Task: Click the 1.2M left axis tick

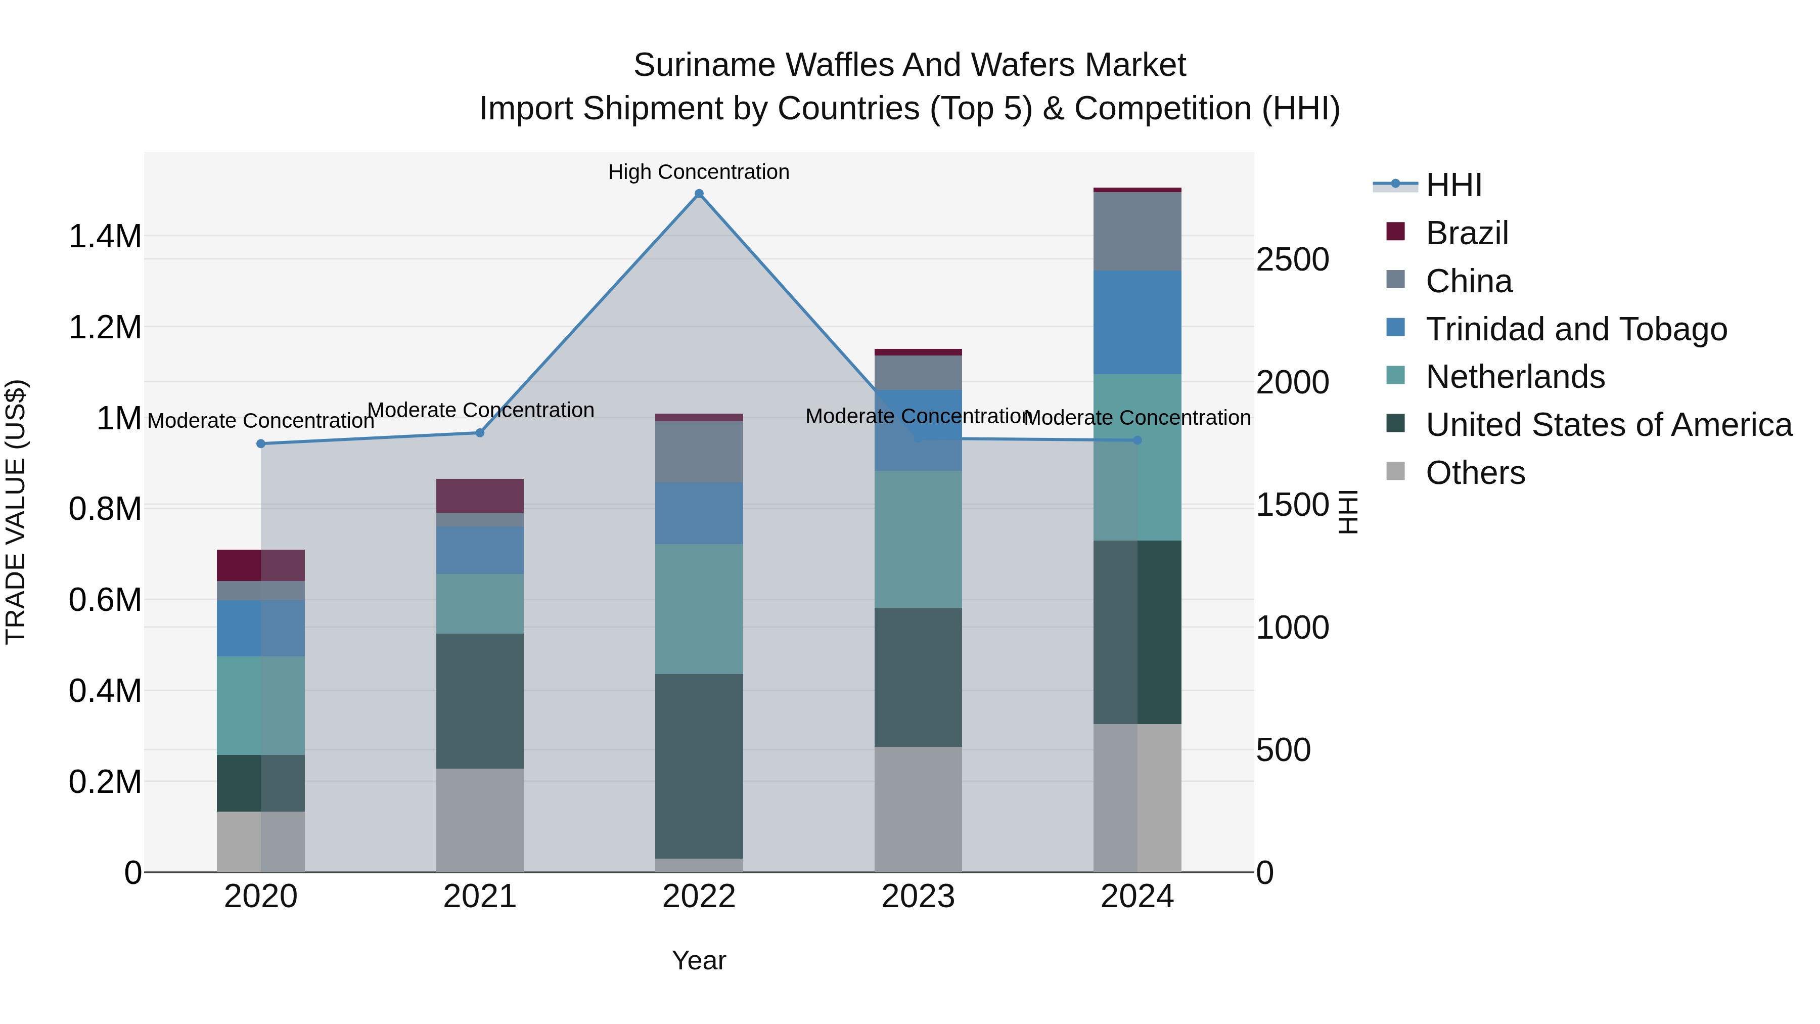Action: 105,327
